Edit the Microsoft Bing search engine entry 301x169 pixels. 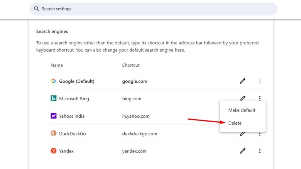pos(242,98)
